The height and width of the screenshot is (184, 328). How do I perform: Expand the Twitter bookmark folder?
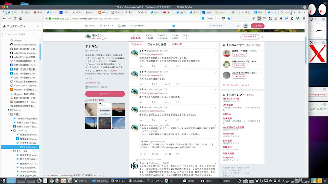(9, 110)
